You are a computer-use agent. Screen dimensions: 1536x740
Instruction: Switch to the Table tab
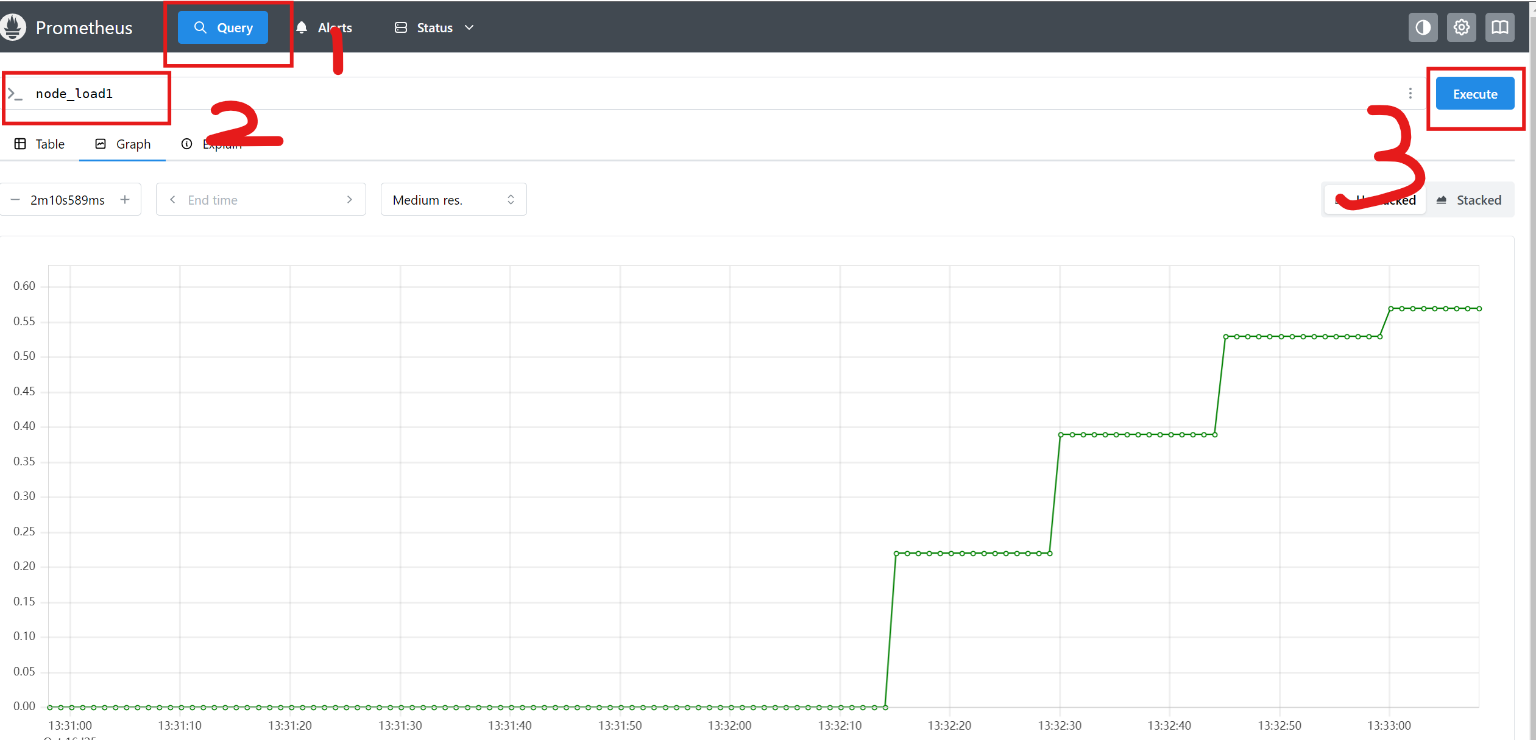[40, 144]
